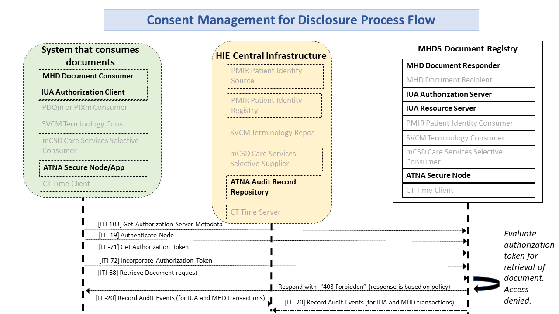
Task: Select the MHD Document Consumer box
Action: click(93, 76)
